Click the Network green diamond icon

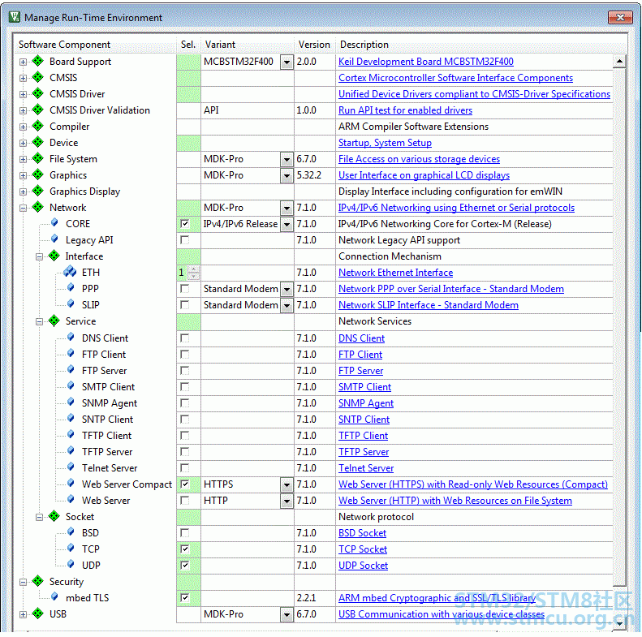click(x=38, y=207)
